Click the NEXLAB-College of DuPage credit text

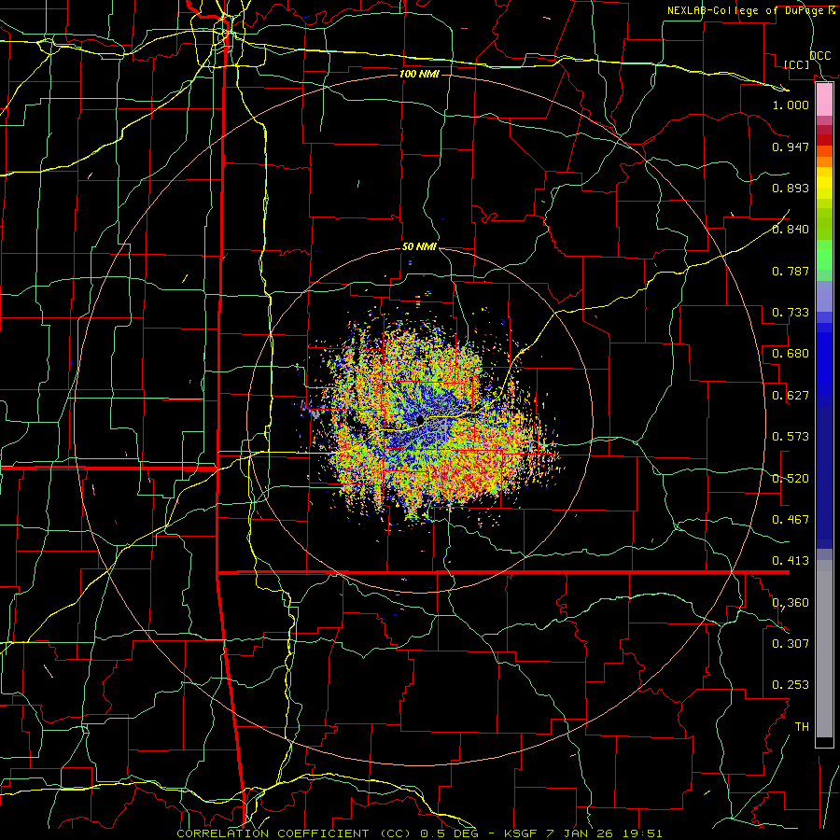747,10
